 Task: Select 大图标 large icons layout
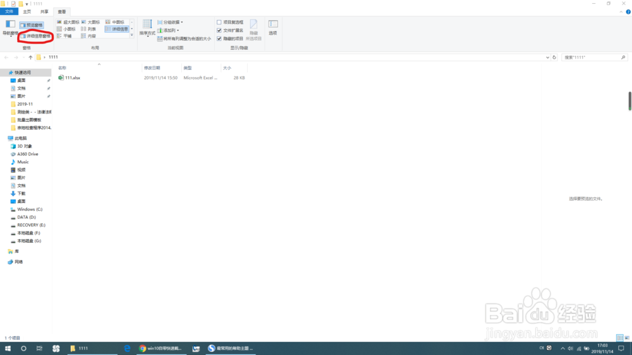pyautogui.click(x=90, y=22)
